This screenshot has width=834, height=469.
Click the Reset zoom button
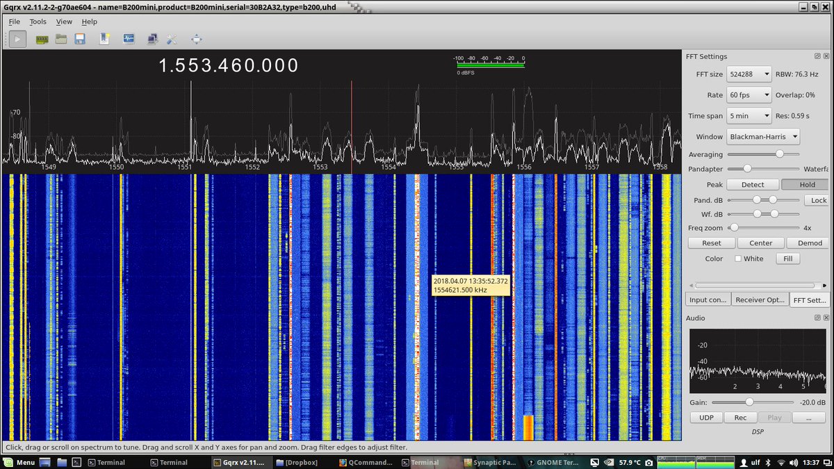coord(711,243)
